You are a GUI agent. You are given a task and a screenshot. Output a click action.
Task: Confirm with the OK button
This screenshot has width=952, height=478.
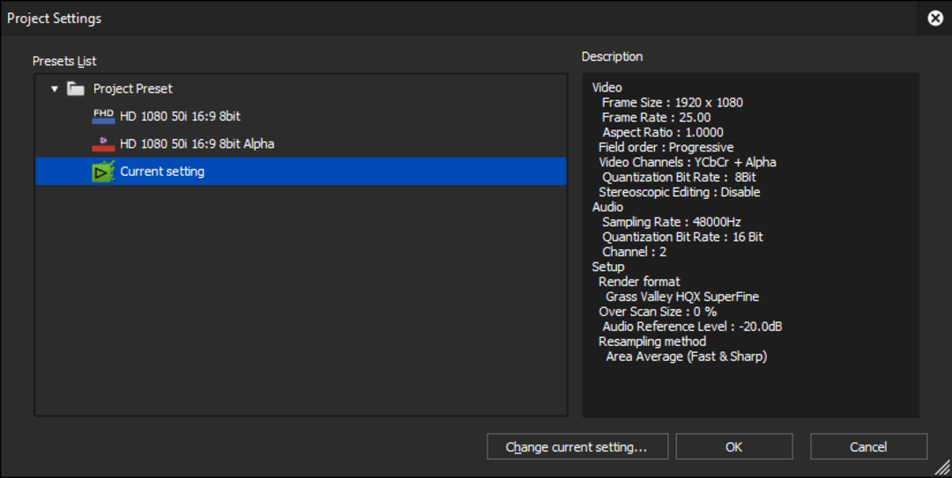coord(734,446)
